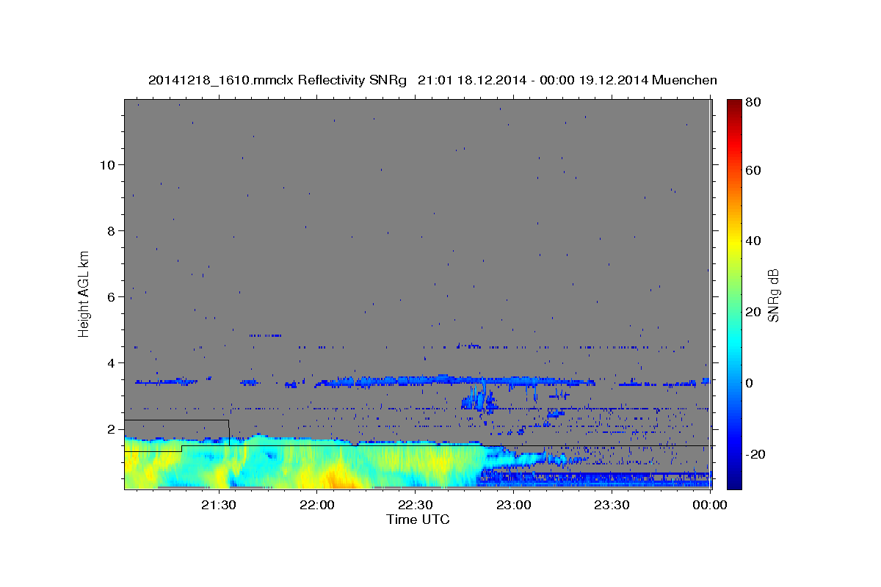Click the colorbar value -20
Viewport: 881px width, 587px height.
(755, 454)
